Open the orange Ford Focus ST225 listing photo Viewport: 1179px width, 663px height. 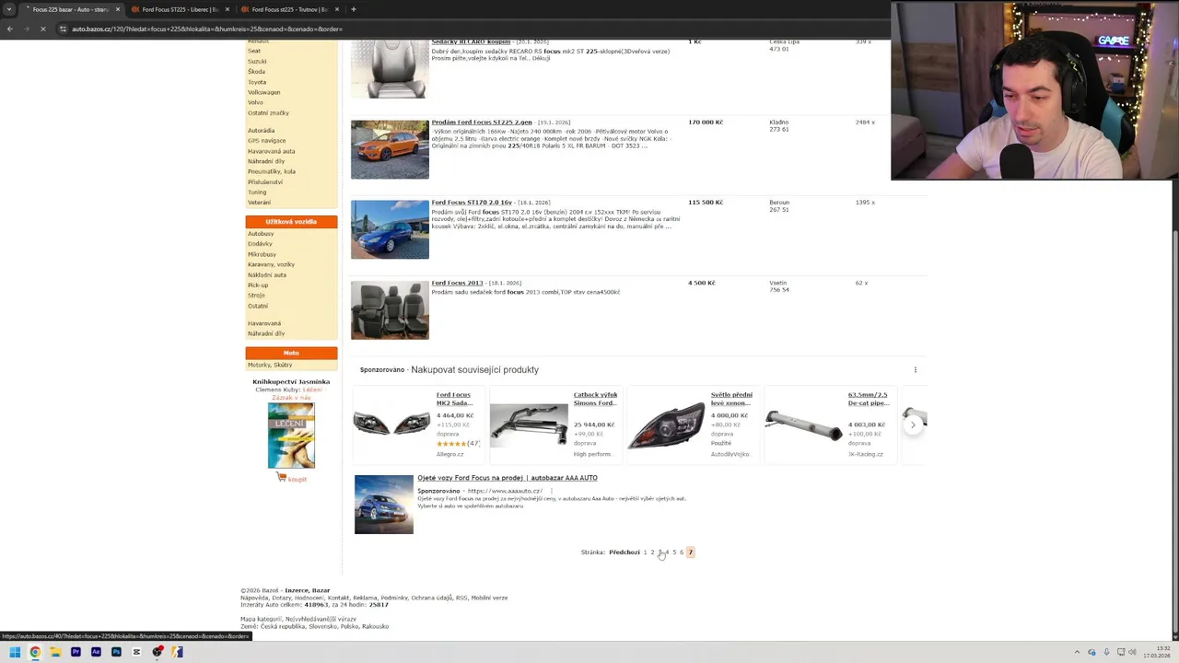(x=390, y=149)
